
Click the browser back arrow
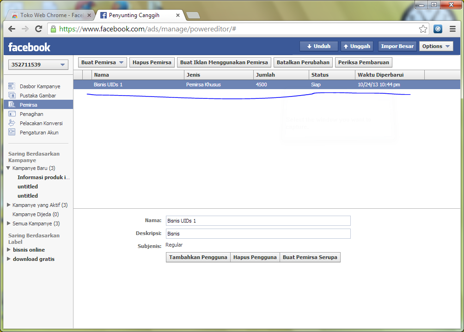(x=12, y=29)
